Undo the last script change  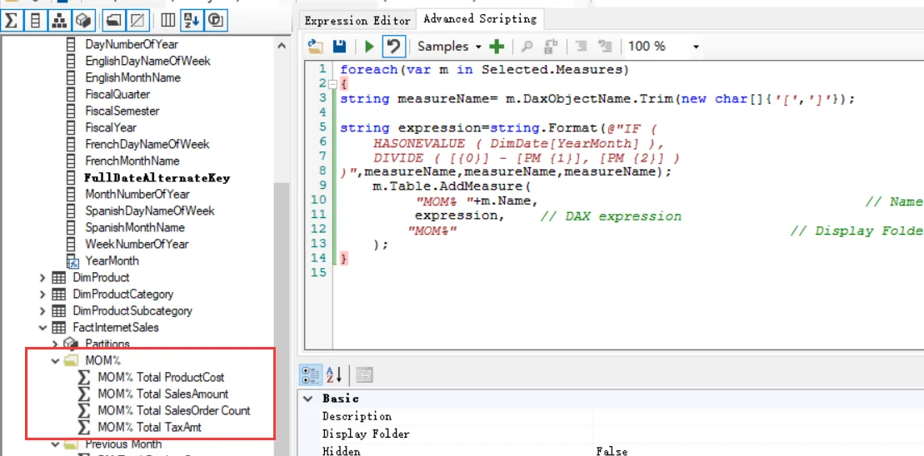pyautogui.click(x=393, y=47)
